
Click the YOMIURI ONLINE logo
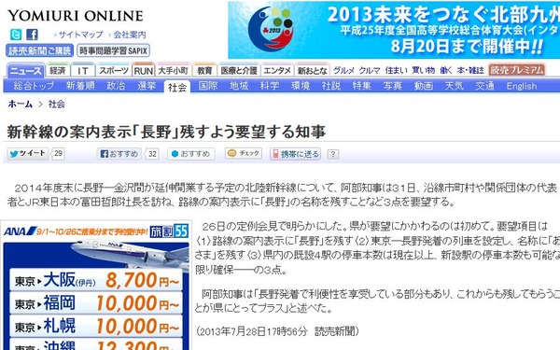76,16
